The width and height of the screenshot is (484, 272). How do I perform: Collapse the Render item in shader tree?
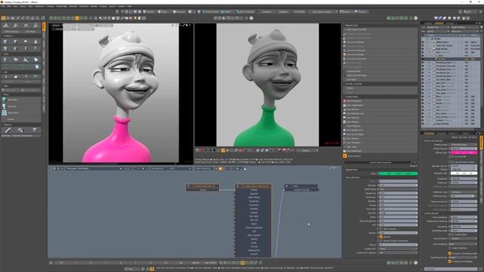[x=428, y=39]
